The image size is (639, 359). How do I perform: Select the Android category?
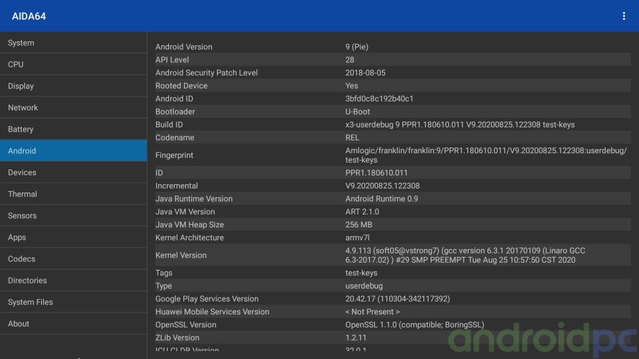73,150
